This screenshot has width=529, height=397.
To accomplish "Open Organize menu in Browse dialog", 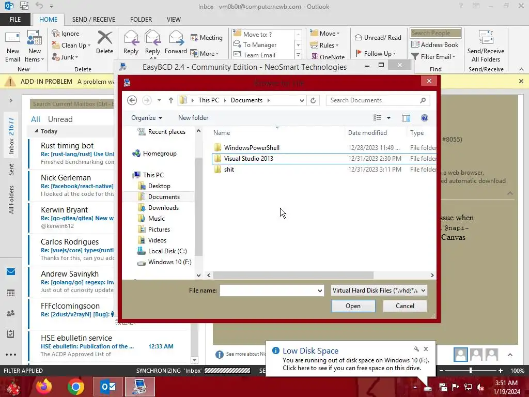I will pos(147,118).
